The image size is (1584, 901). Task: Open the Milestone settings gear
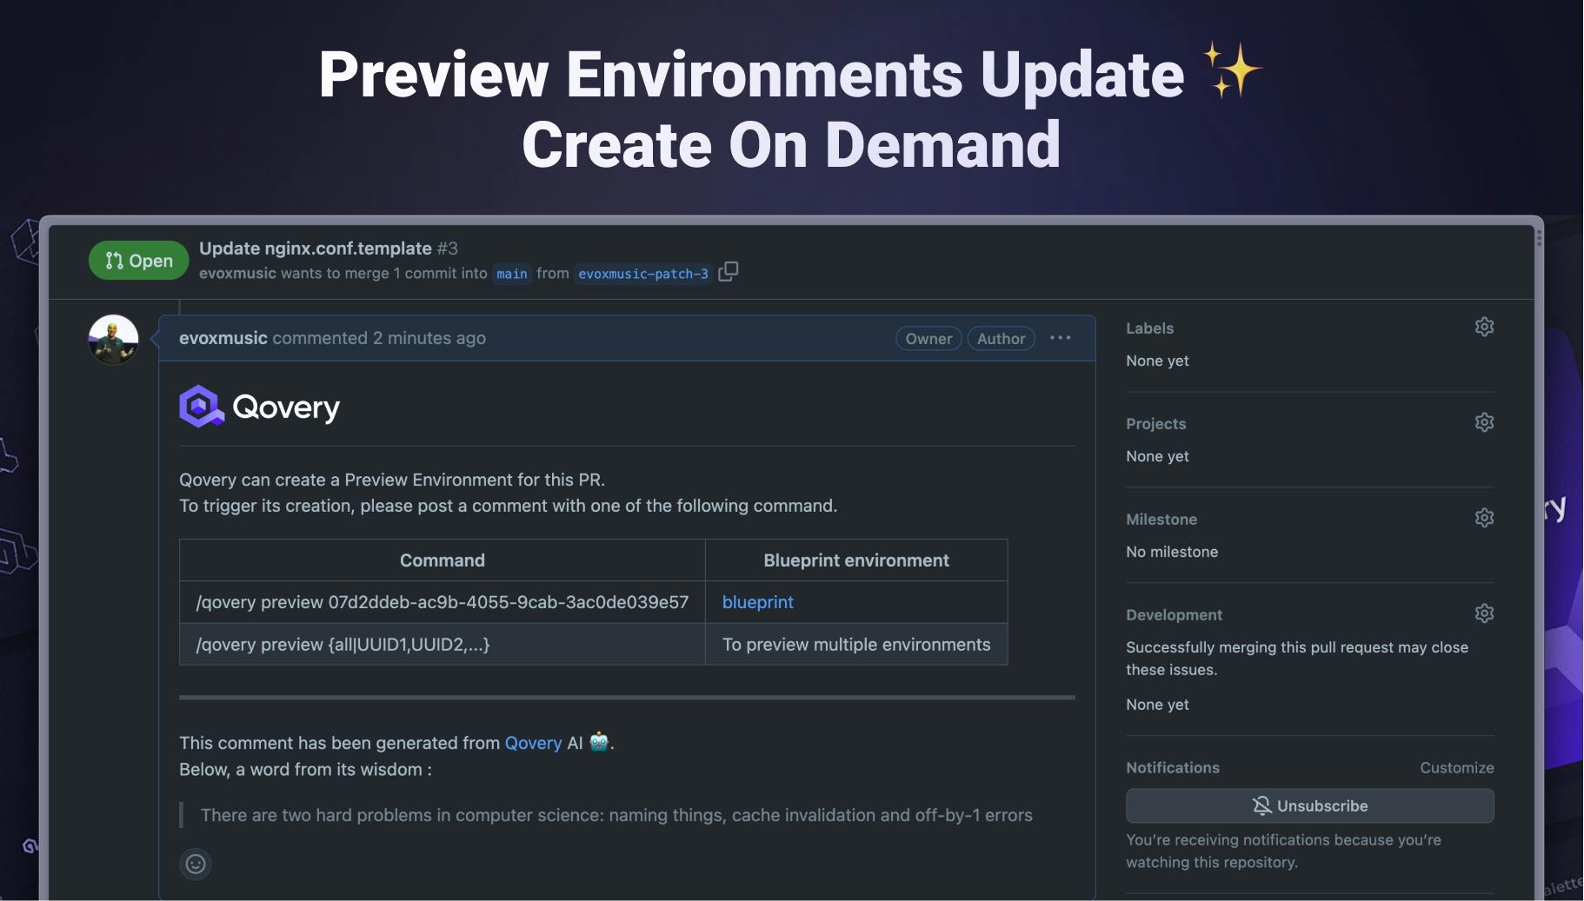tap(1483, 517)
